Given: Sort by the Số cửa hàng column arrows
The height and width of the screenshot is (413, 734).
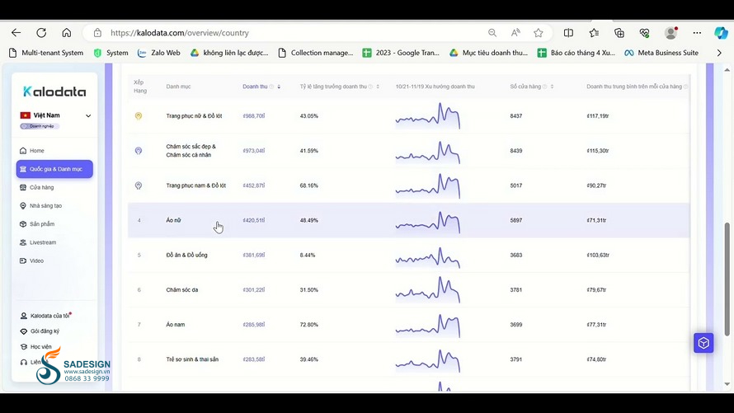Looking at the screenshot, I should point(552,87).
